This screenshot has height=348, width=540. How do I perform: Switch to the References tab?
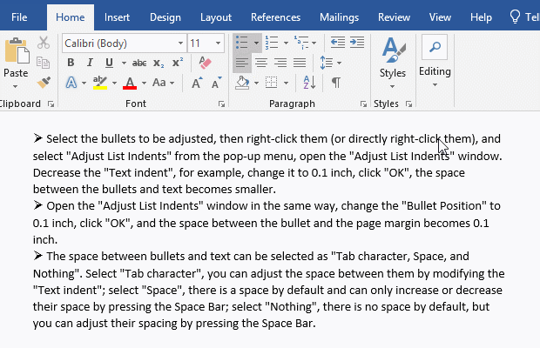275,17
